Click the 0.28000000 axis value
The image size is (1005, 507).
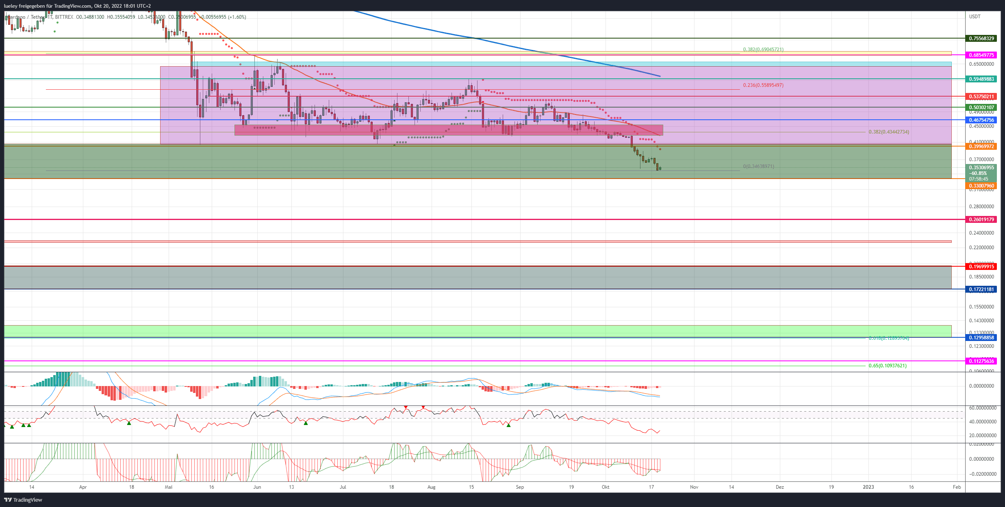(981, 207)
